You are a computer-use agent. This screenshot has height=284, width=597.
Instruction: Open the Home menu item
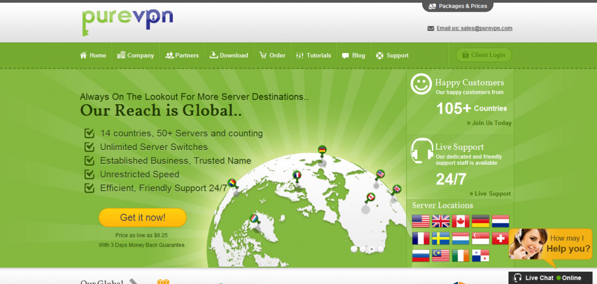click(93, 55)
